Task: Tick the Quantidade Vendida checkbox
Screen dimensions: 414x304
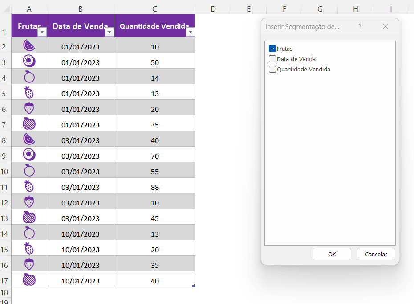Action: coord(272,69)
